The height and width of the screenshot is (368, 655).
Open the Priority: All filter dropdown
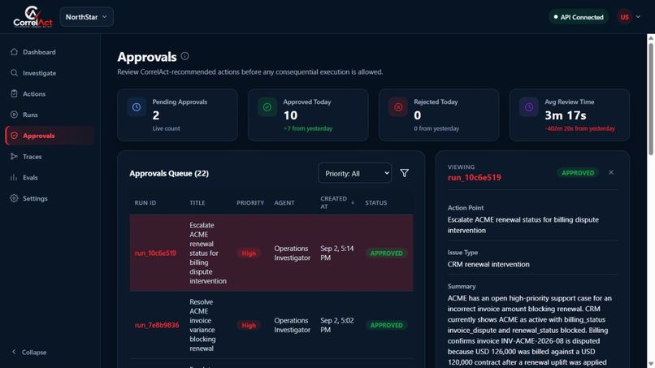click(x=355, y=173)
